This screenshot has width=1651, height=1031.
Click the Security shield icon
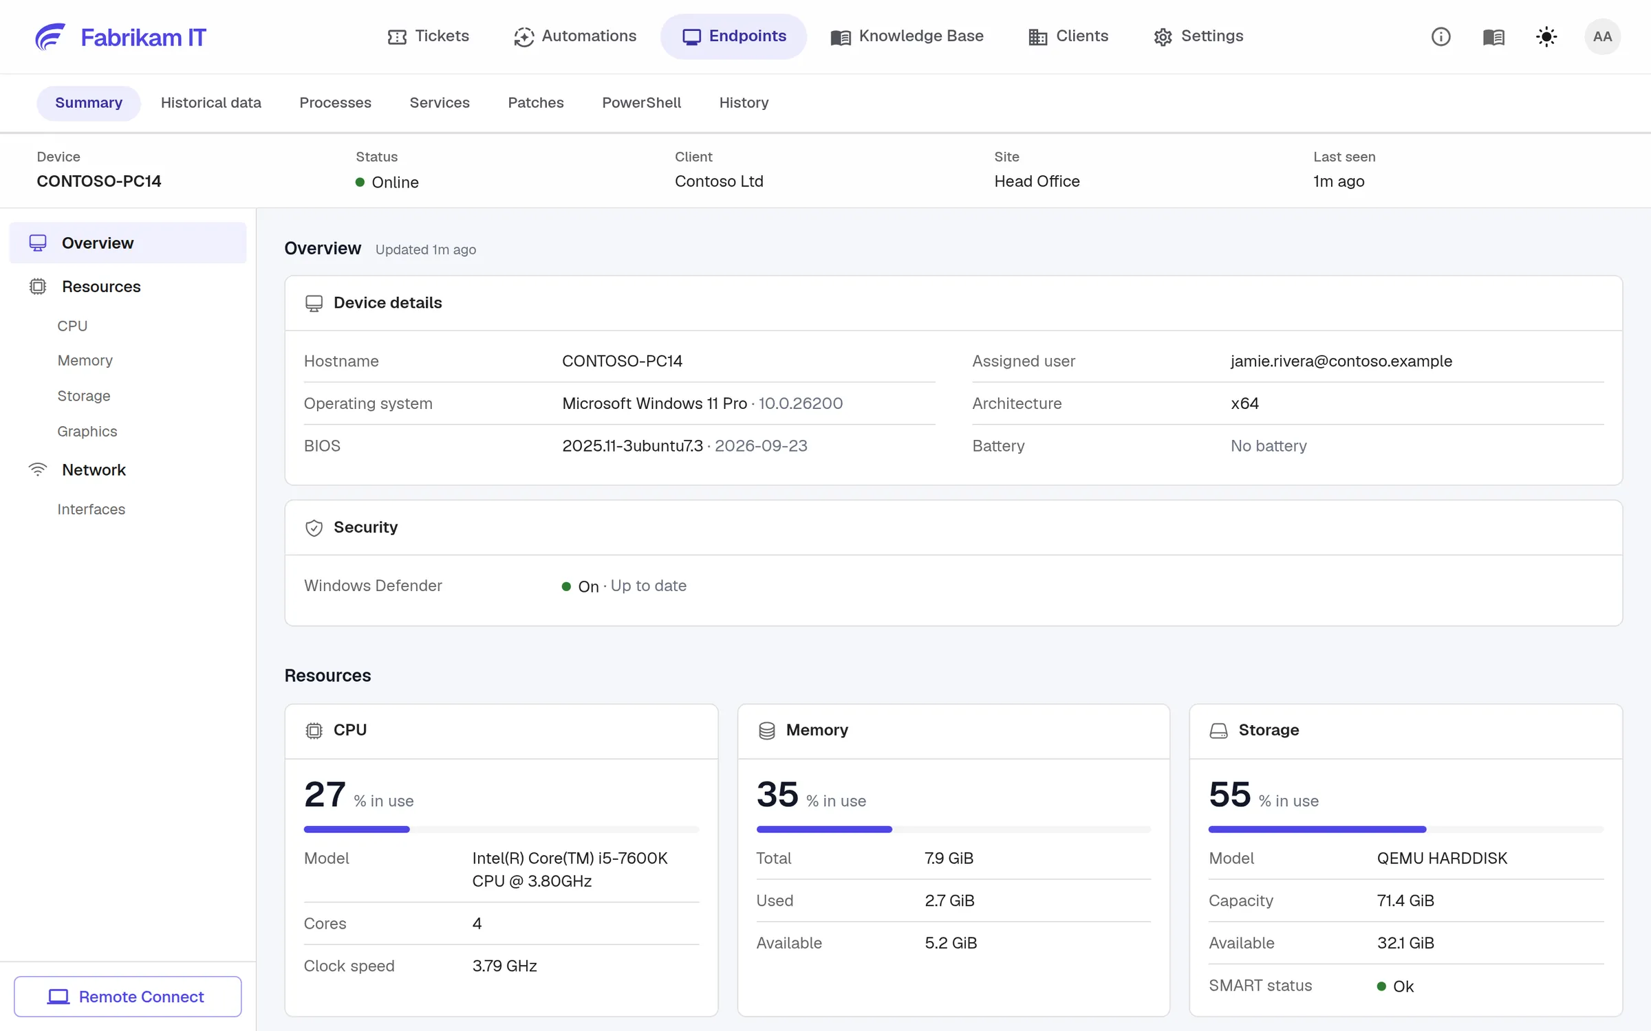click(x=314, y=528)
